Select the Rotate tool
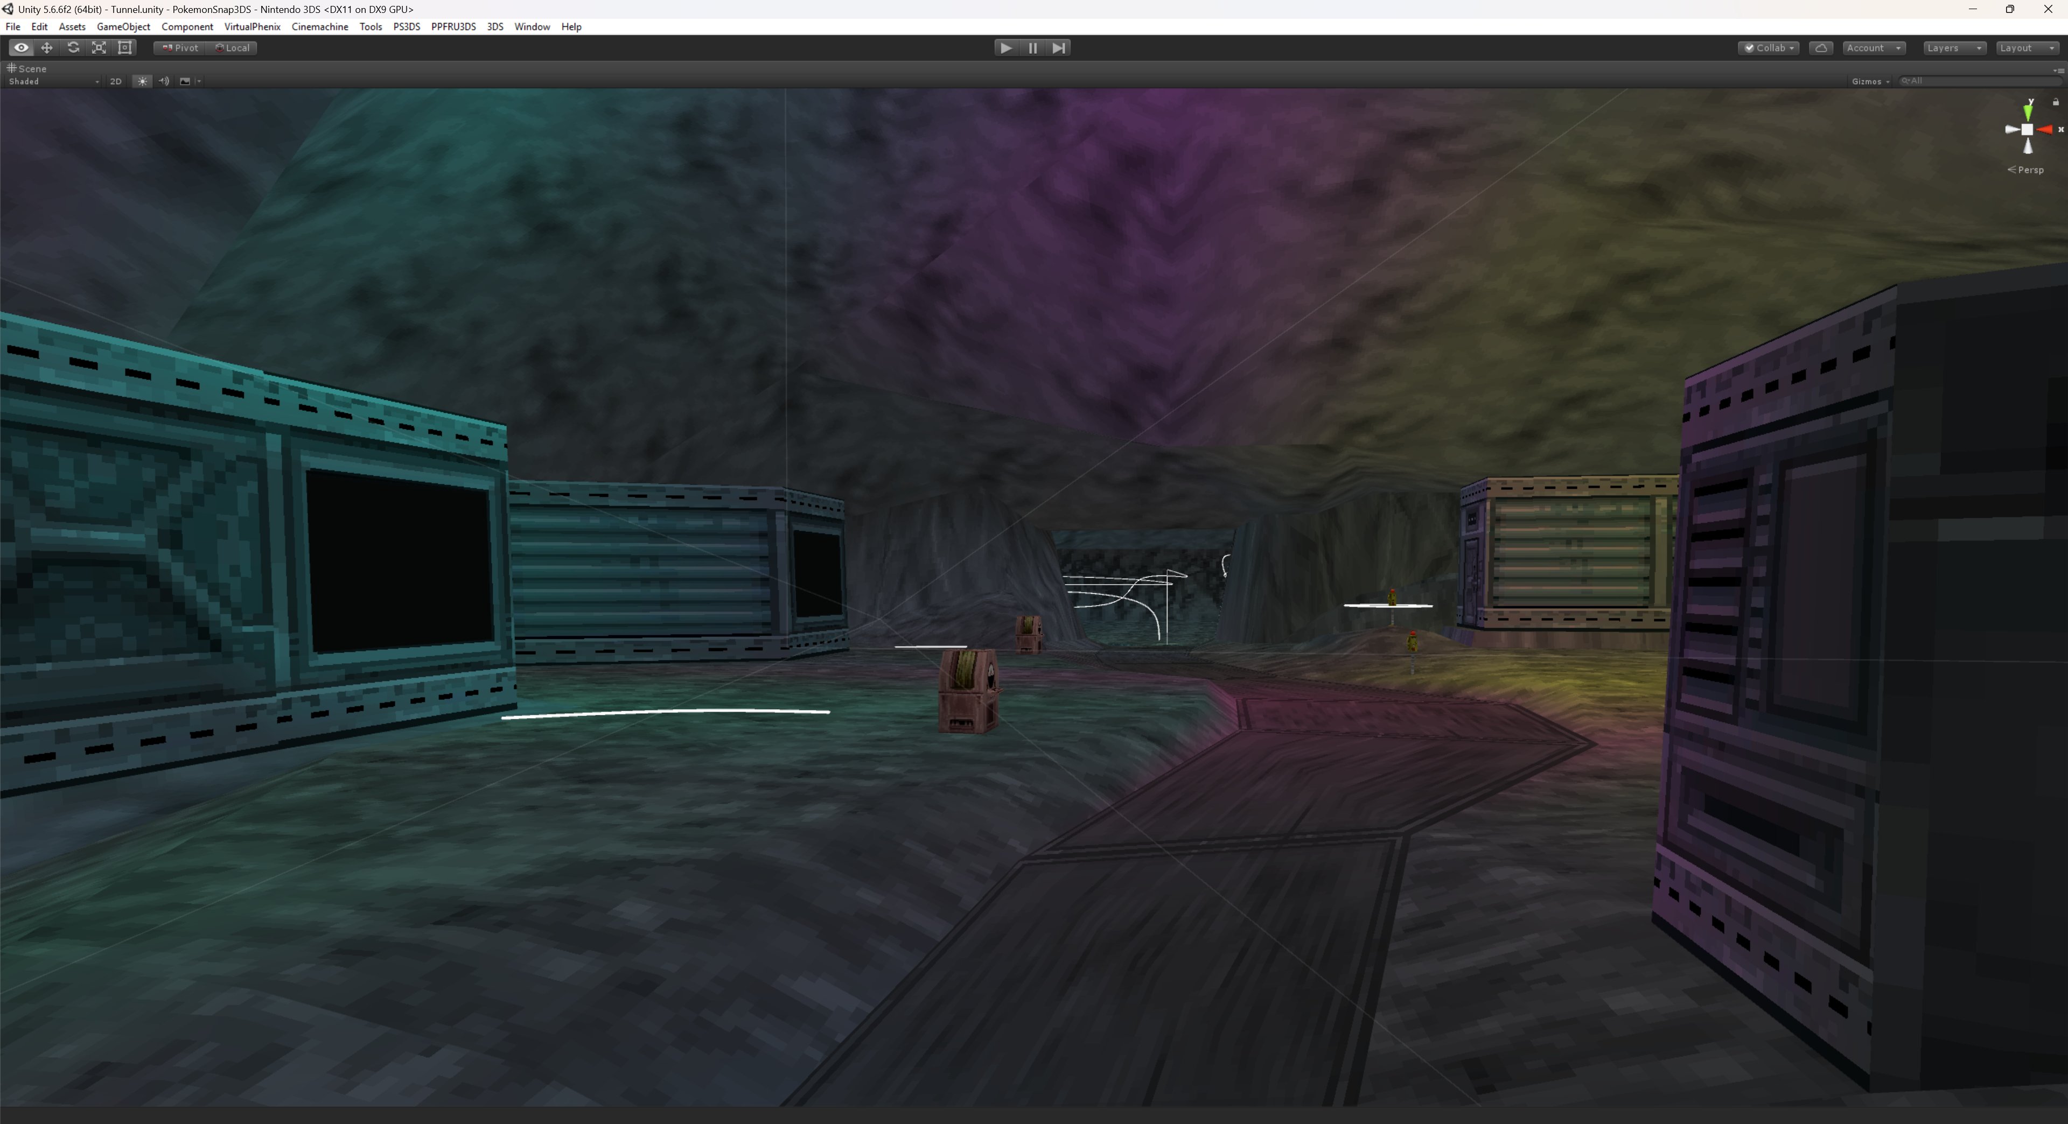The height and width of the screenshot is (1124, 2068). 73,48
